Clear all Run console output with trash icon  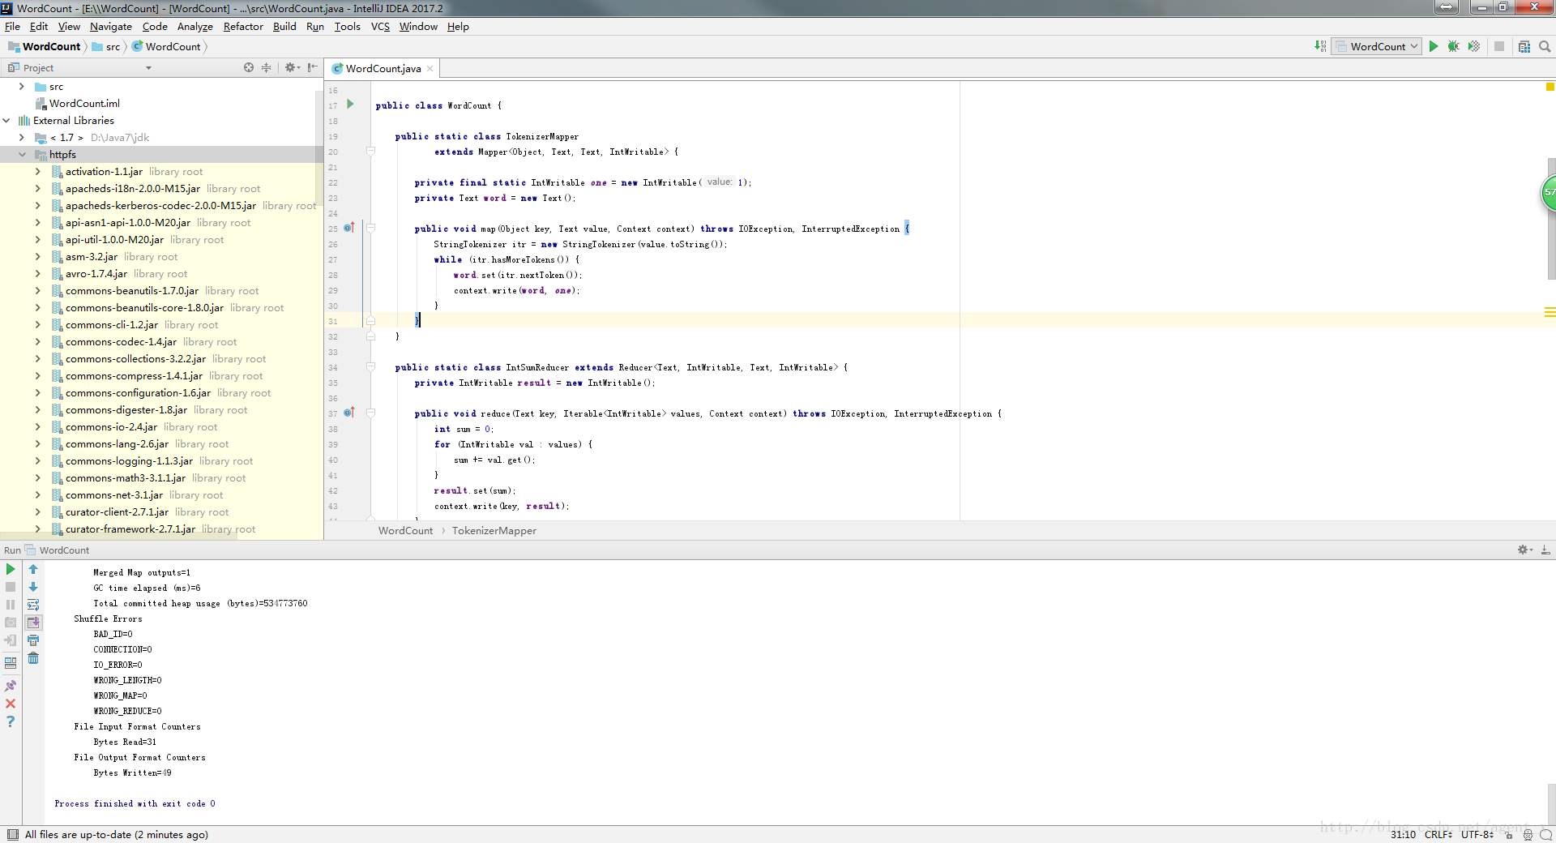33,658
